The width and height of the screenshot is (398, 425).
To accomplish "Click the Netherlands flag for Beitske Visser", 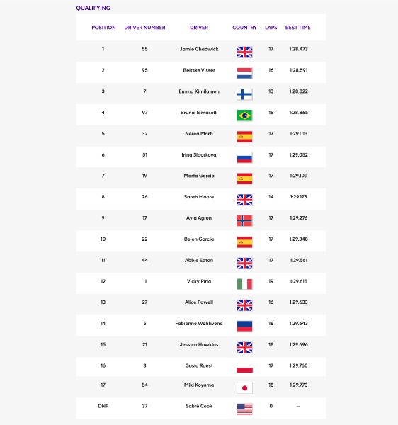I will point(244,73).
